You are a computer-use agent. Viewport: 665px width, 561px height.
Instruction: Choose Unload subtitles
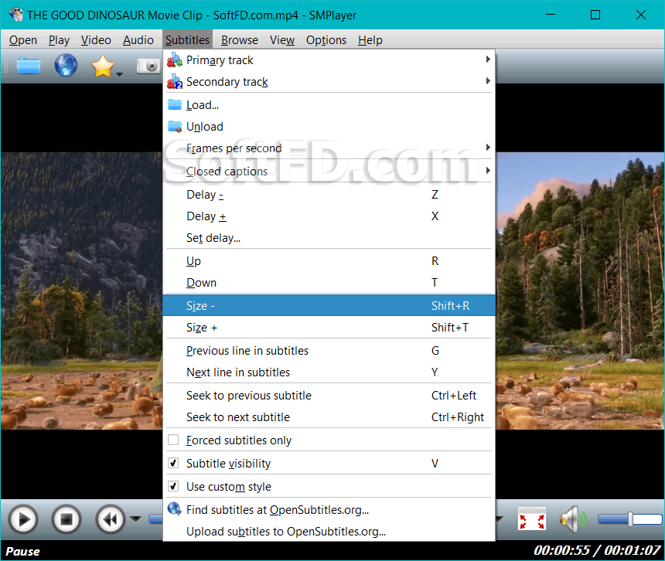pyautogui.click(x=329, y=126)
